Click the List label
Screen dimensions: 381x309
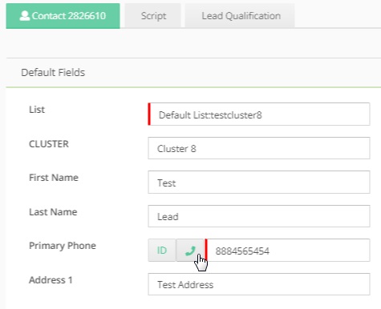point(37,110)
